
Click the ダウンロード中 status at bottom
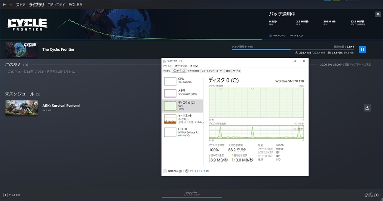(x=191, y=193)
